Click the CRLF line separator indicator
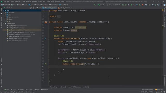Viewport: 166px width, 93px height. pyautogui.click(x=147, y=92)
